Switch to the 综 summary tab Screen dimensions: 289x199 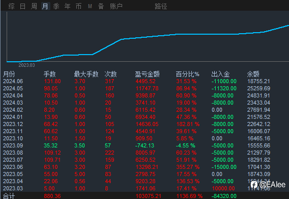11,6
